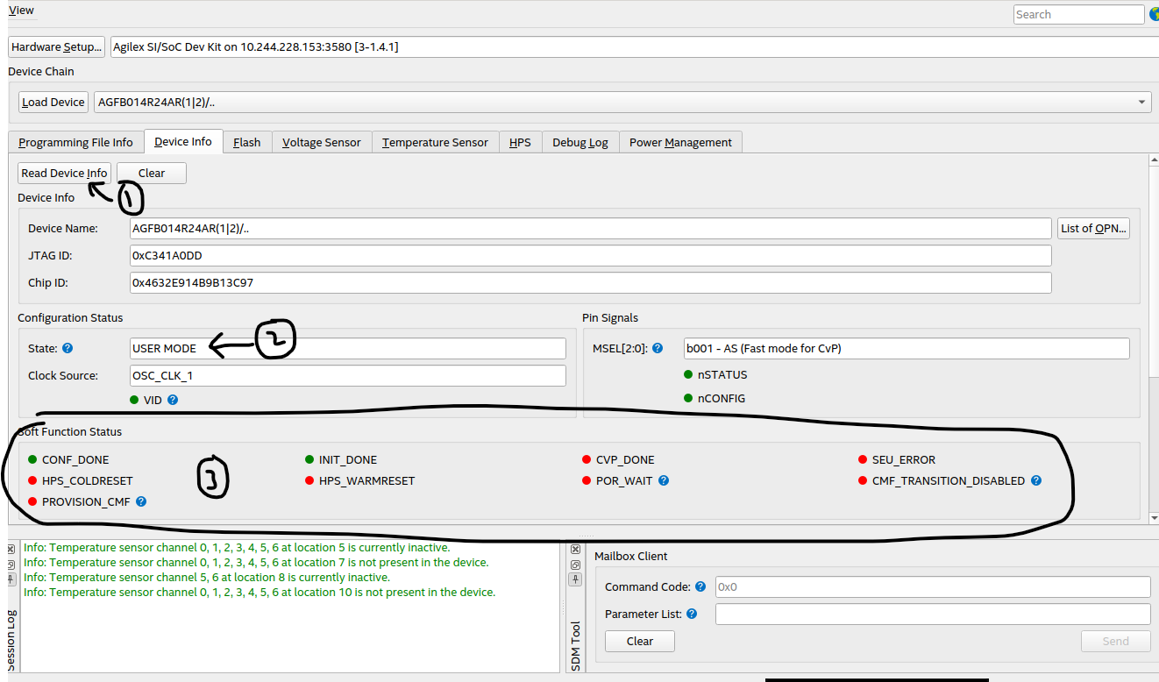1159x682 pixels.
Task: Click the Device Name field
Action: point(590,228)
